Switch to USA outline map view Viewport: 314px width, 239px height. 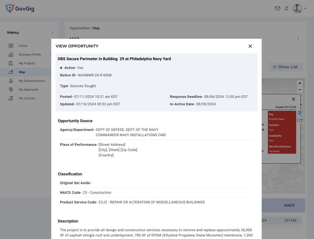pos(300,120)
